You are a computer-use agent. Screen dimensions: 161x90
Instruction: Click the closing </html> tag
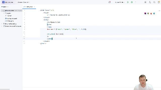pyautogui.click(x=43, y=43)
